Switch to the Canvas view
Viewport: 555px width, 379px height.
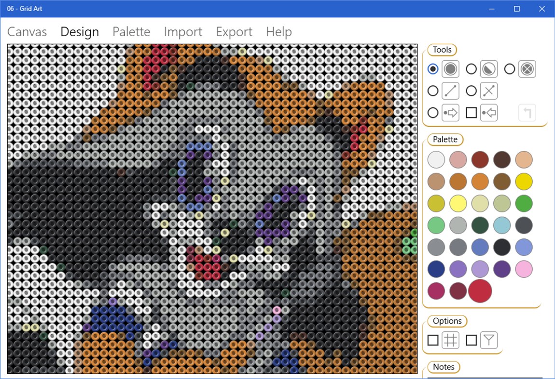[27, 32]
